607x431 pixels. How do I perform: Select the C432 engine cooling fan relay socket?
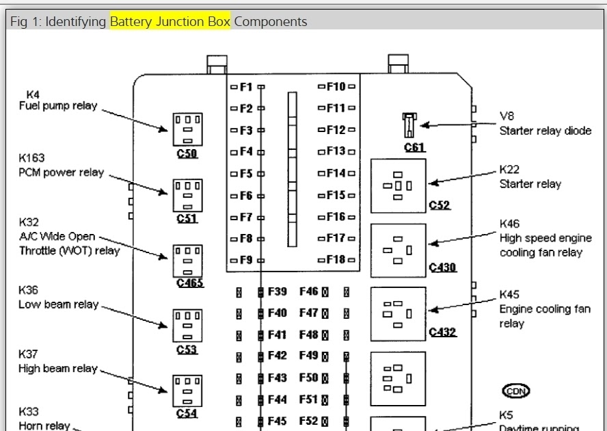[399, 314]
